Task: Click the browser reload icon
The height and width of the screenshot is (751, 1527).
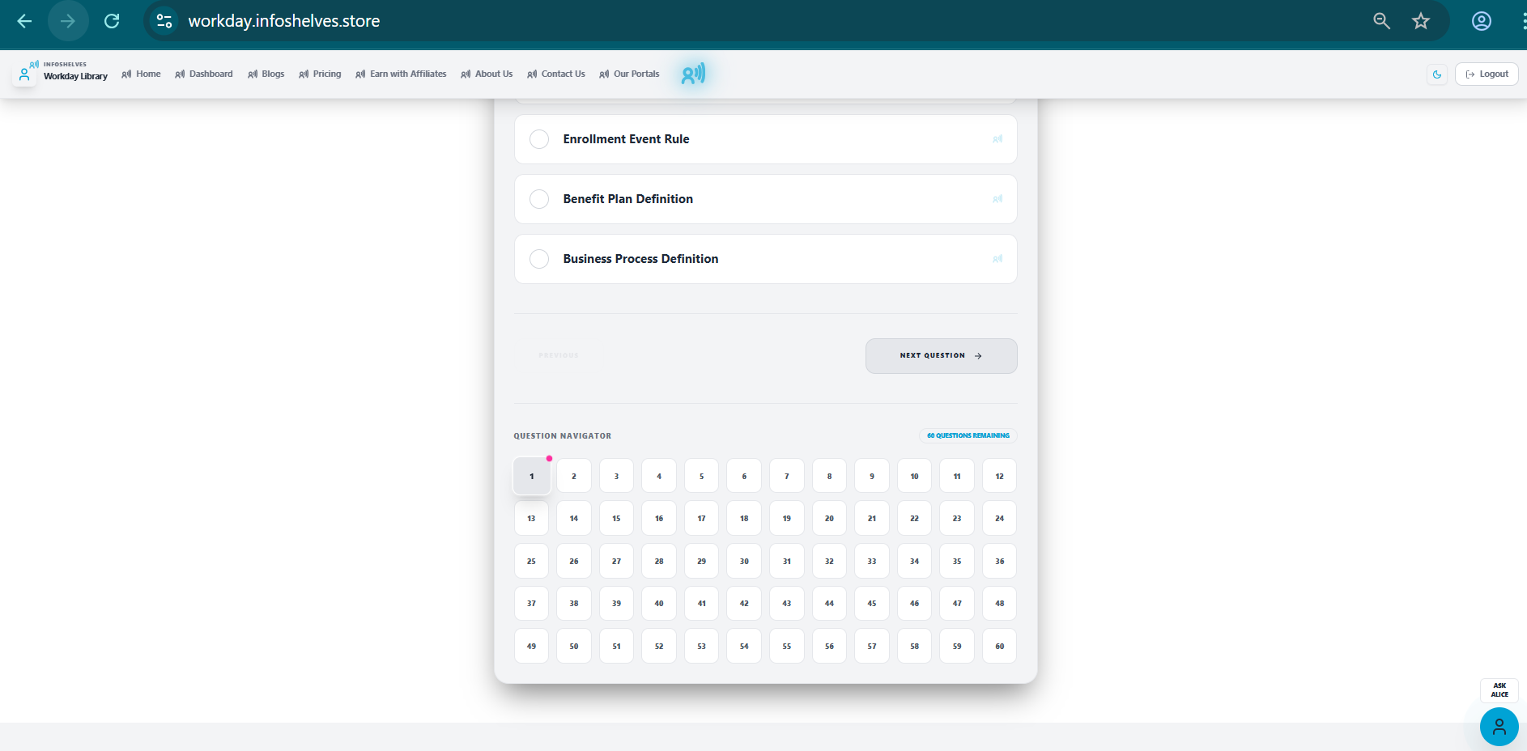Action: coord(112,21)
